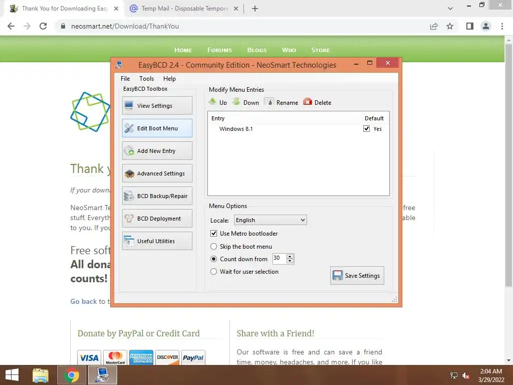Click the PayPal payment icon
This screenshot has height=385, width=513.
193,357
